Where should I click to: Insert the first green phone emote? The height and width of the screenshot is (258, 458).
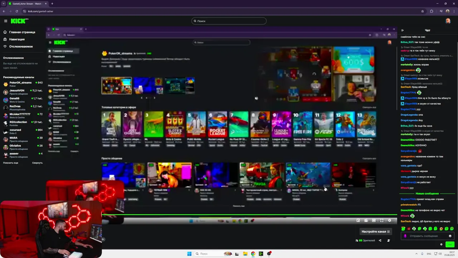coord(403,229)
